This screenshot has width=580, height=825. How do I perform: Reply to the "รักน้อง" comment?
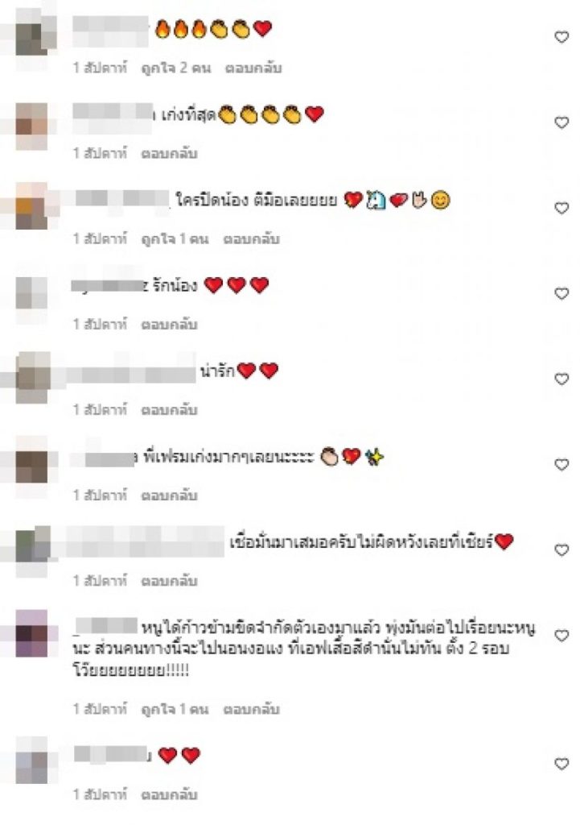(x=169, y=325)
